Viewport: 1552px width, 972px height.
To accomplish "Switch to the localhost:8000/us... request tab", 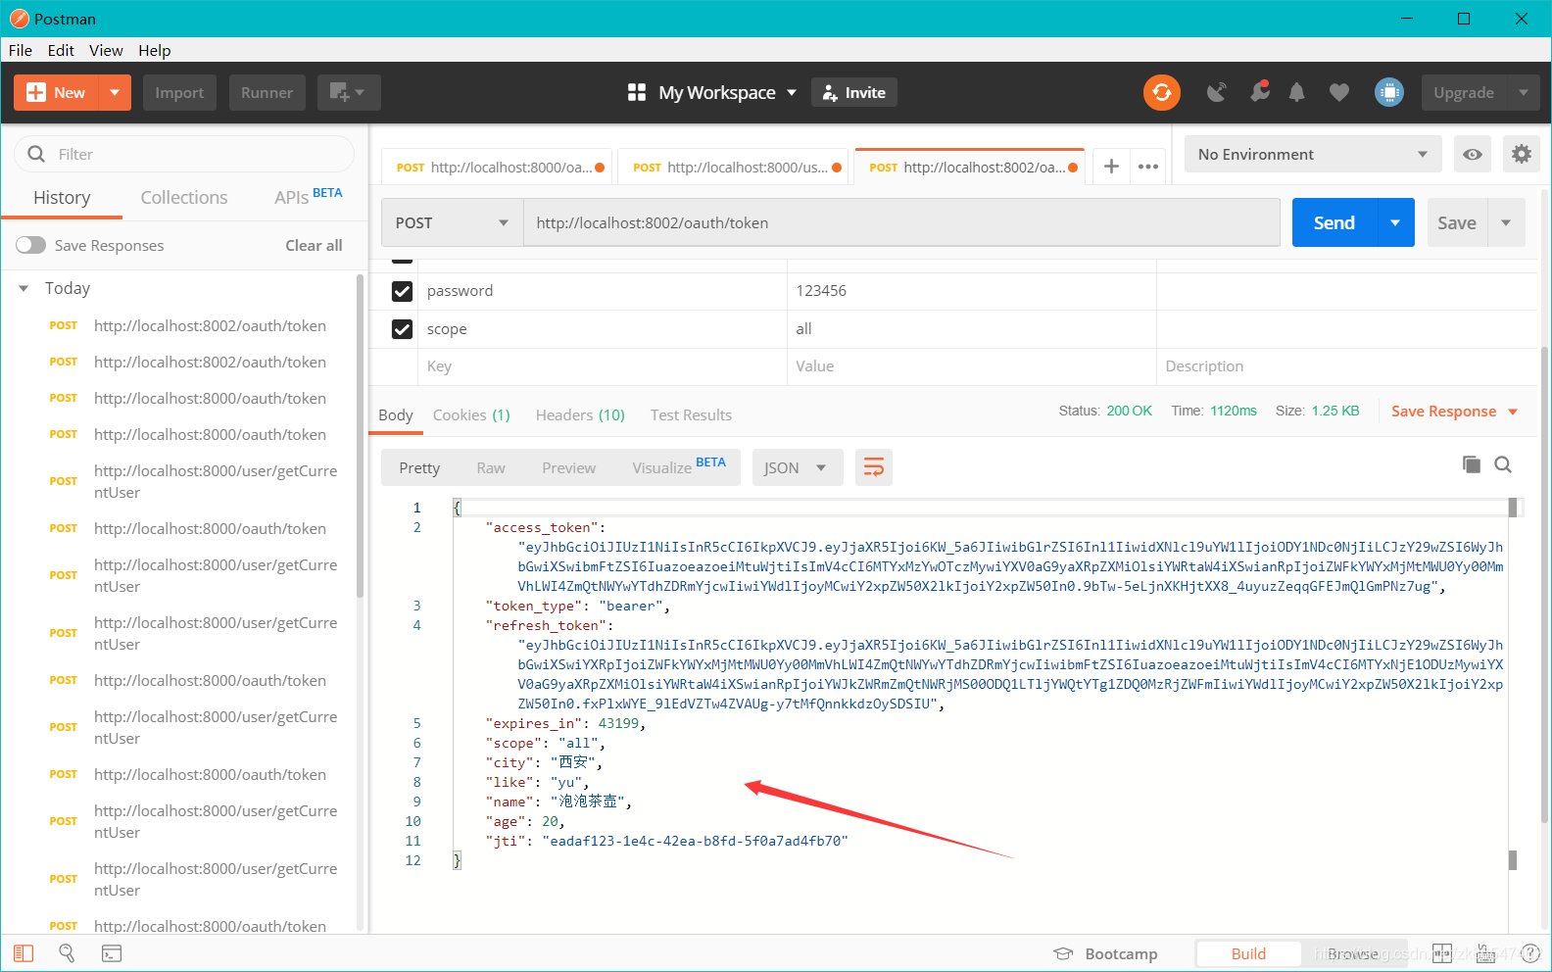I will (735, 168).
